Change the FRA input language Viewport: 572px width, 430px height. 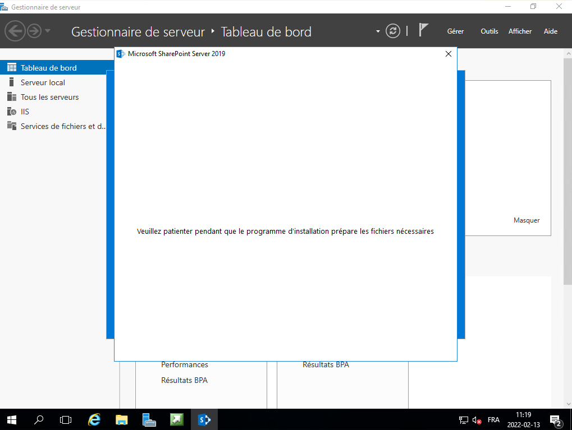coord(493,420)
